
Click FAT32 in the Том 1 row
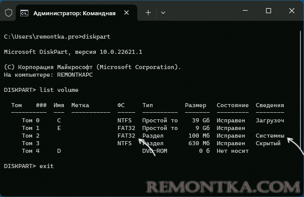126,128
